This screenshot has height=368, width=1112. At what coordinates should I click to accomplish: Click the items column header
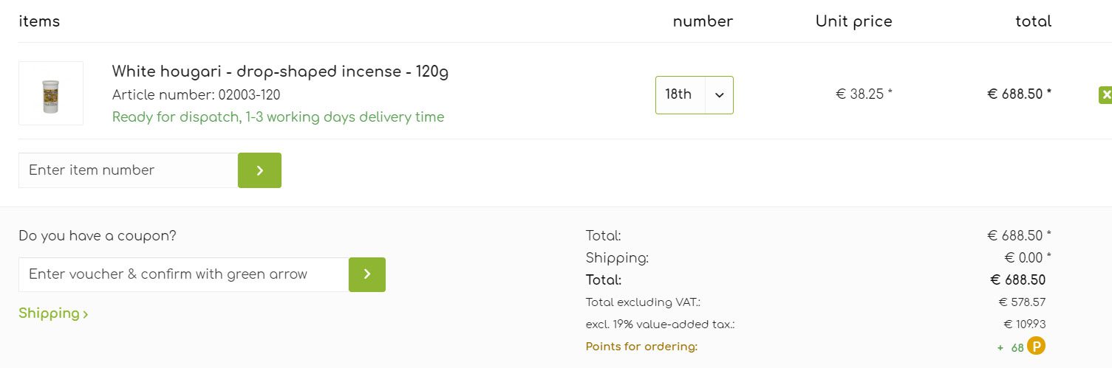39,21
